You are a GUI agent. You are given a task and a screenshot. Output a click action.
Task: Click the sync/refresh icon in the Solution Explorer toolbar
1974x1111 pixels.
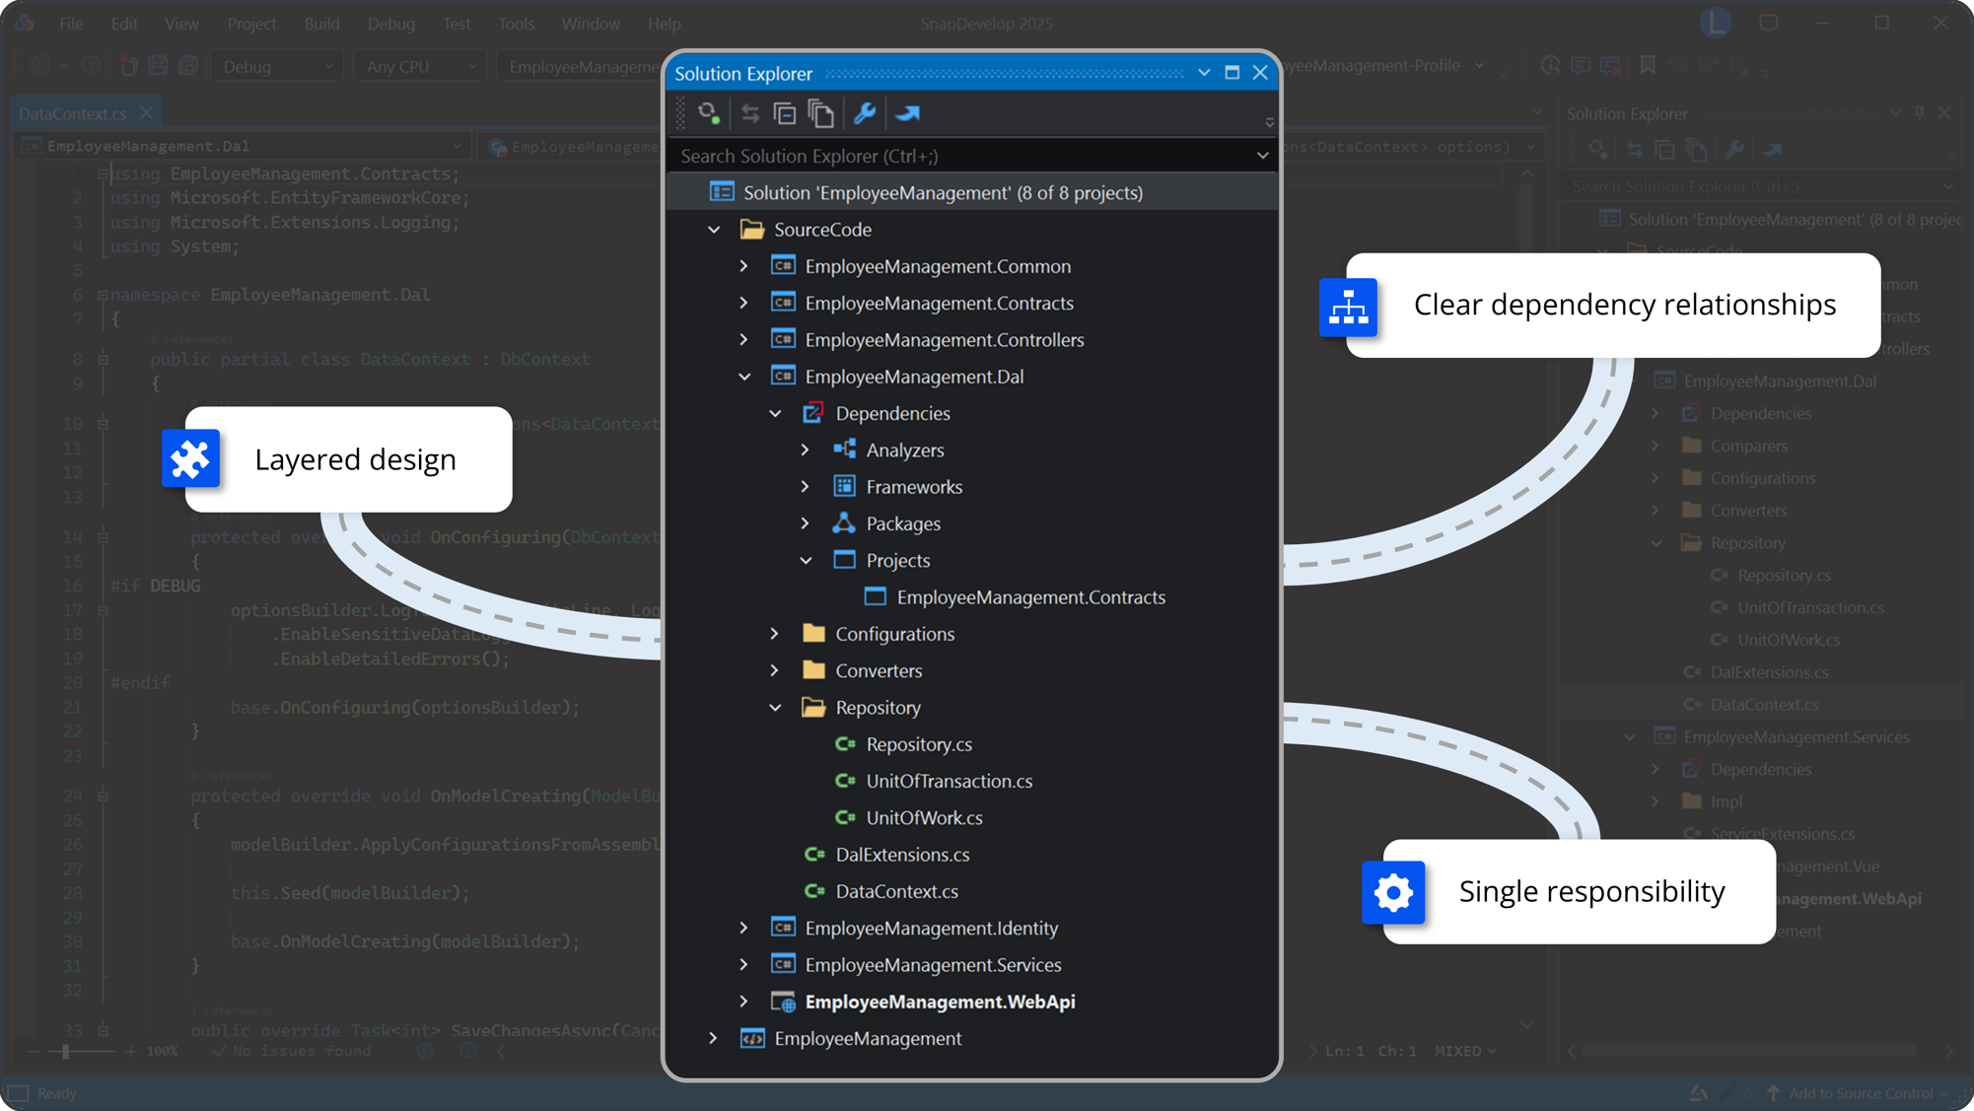point(708,113)
